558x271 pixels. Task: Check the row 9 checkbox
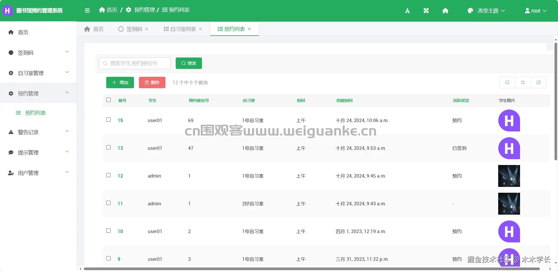(109, 258)
